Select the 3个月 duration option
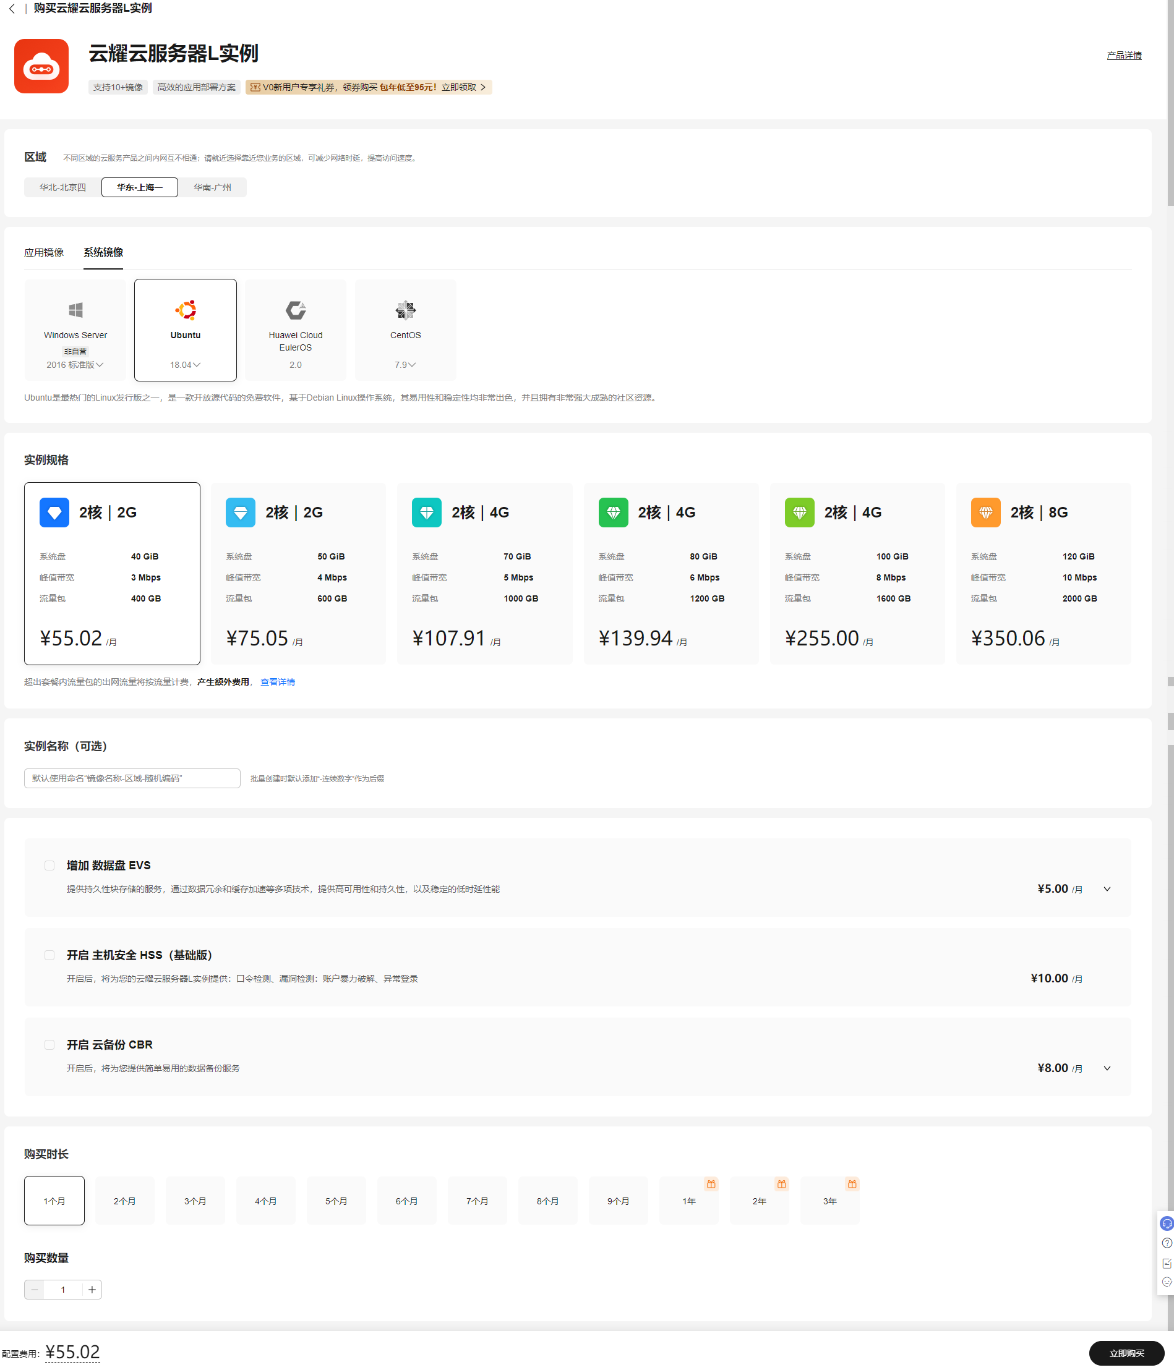This screenshot has height=1370, width=1174. pos(195,1201)
